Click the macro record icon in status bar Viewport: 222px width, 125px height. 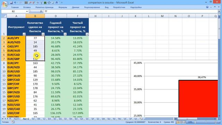pyautogui.click(x=13, y=122)
